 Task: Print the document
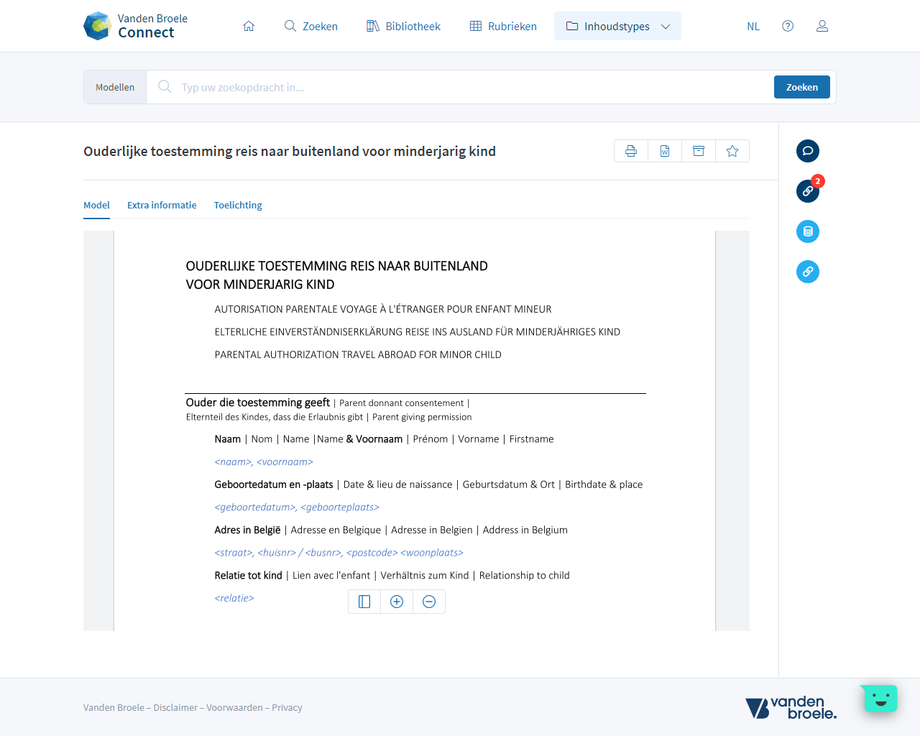631,151
